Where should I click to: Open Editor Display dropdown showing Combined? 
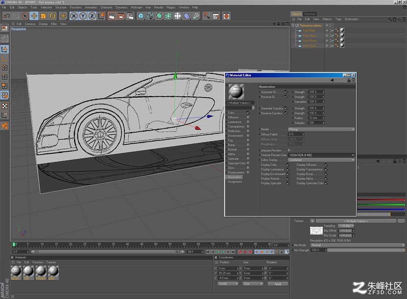click(321, 160)
